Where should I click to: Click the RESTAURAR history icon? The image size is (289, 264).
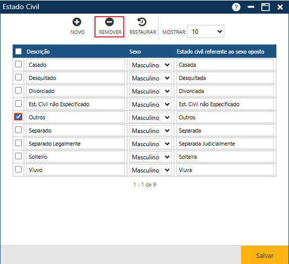(x=142, y=22)
